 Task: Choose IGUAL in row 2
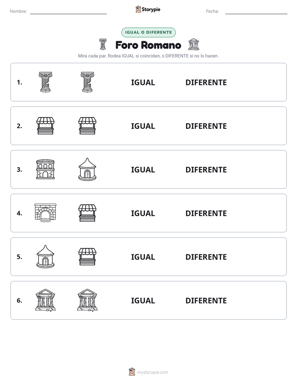coord(143,126)
